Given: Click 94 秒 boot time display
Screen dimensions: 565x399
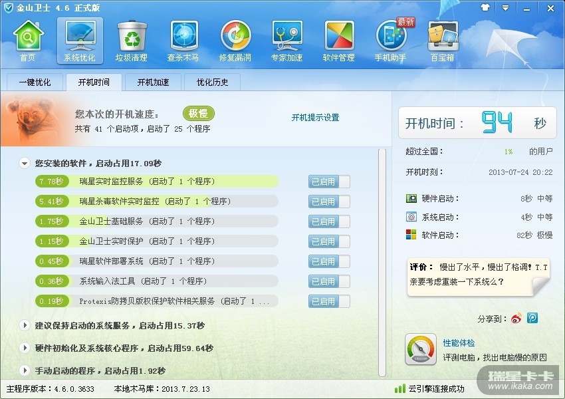Looking at the screenshot, I should tap(477, 122).
